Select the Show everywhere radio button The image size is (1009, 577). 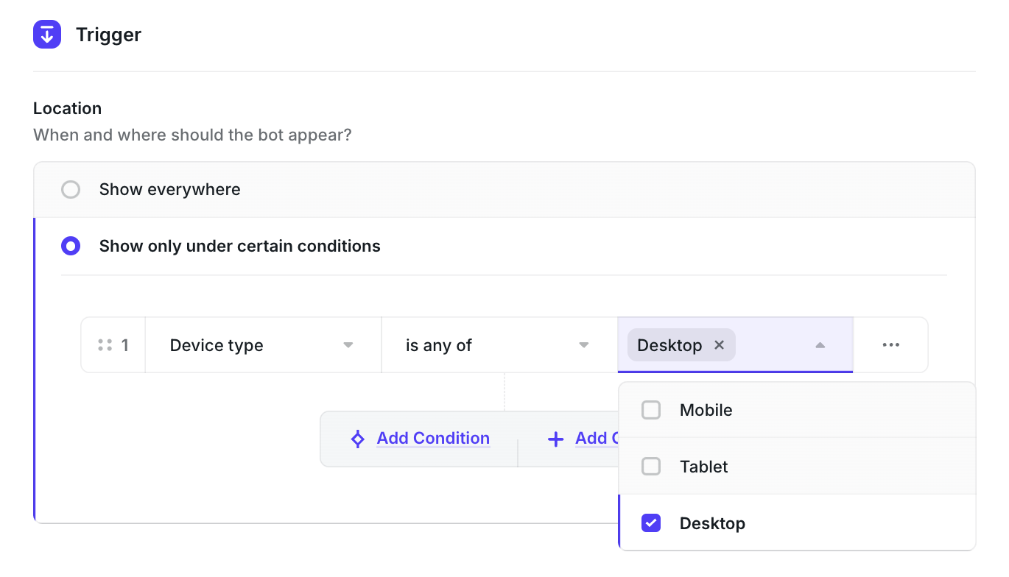[x=71, y=190]
